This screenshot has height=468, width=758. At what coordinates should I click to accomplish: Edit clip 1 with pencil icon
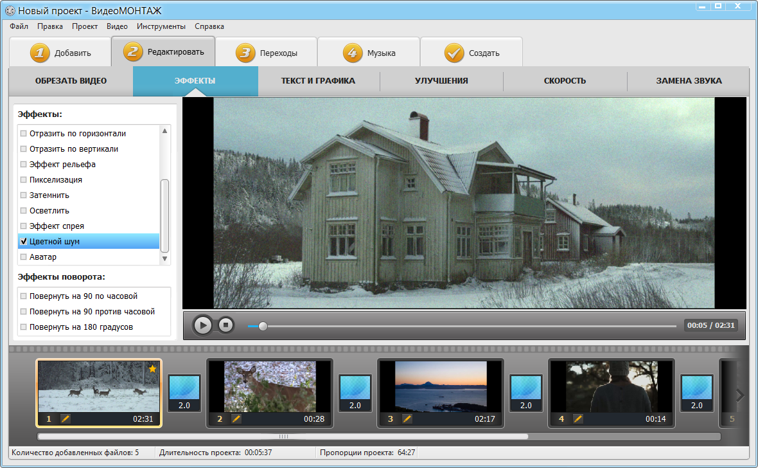pos(66,419)
